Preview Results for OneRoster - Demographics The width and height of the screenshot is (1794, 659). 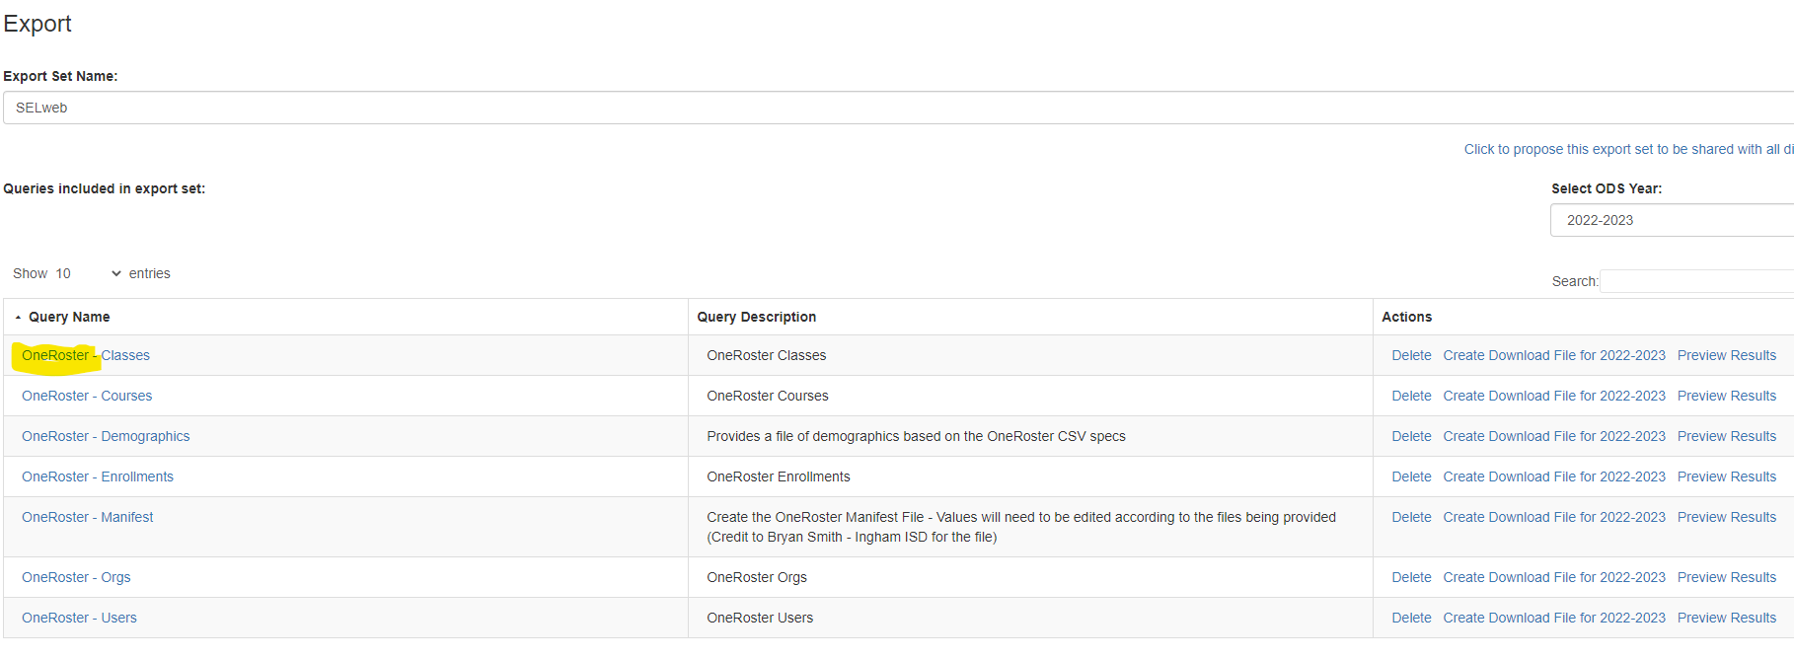pos(1727,436)
